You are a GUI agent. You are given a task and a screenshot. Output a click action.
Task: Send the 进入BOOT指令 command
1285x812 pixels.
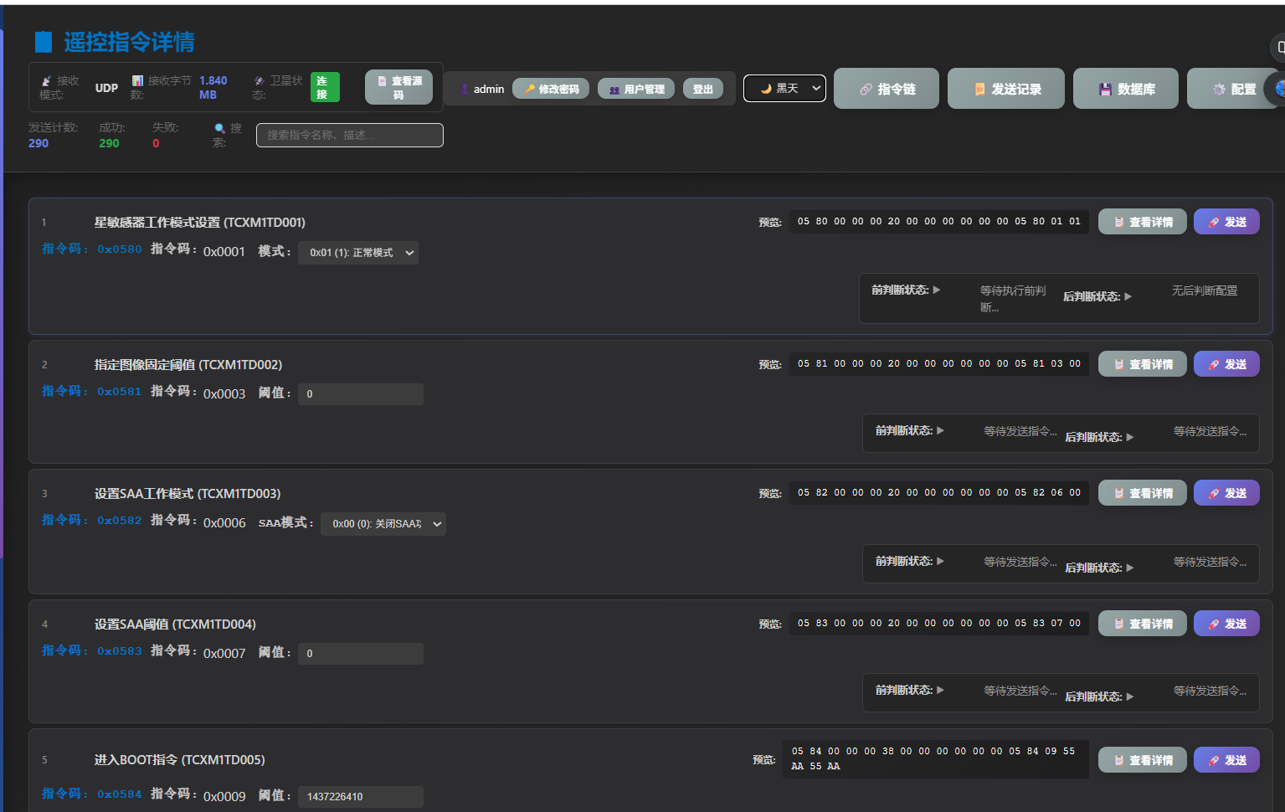1226,760
